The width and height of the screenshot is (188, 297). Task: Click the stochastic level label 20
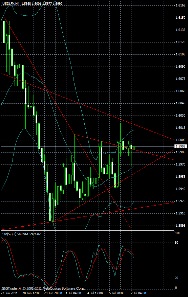tap(177, 278)
